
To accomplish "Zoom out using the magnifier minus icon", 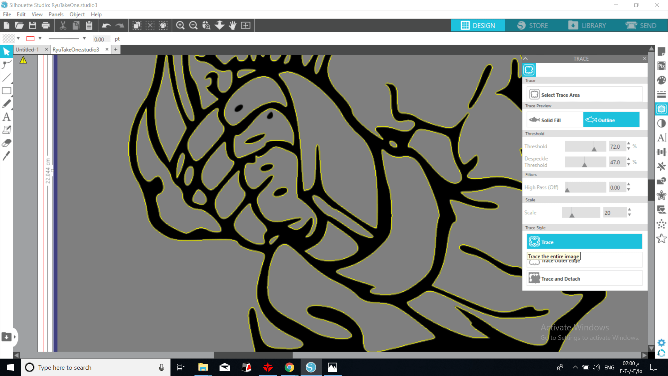I will point(193,25).
